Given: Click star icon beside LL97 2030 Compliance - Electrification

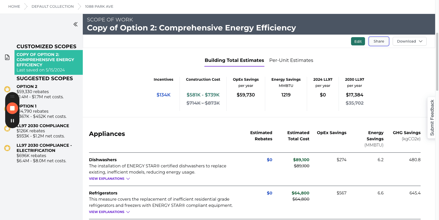Looking at the screenshot, I should [7, 148].
